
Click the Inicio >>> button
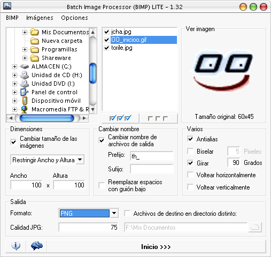click(156, 246)
